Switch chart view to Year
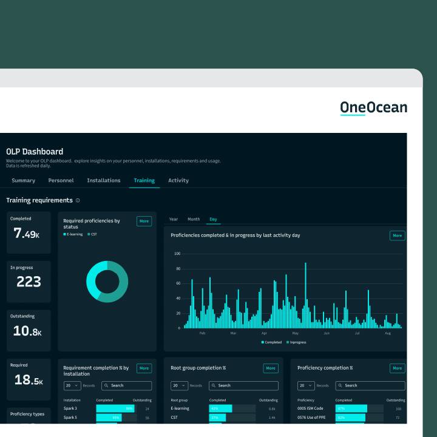This screenshot has width=437, height=437. (174, 219)
